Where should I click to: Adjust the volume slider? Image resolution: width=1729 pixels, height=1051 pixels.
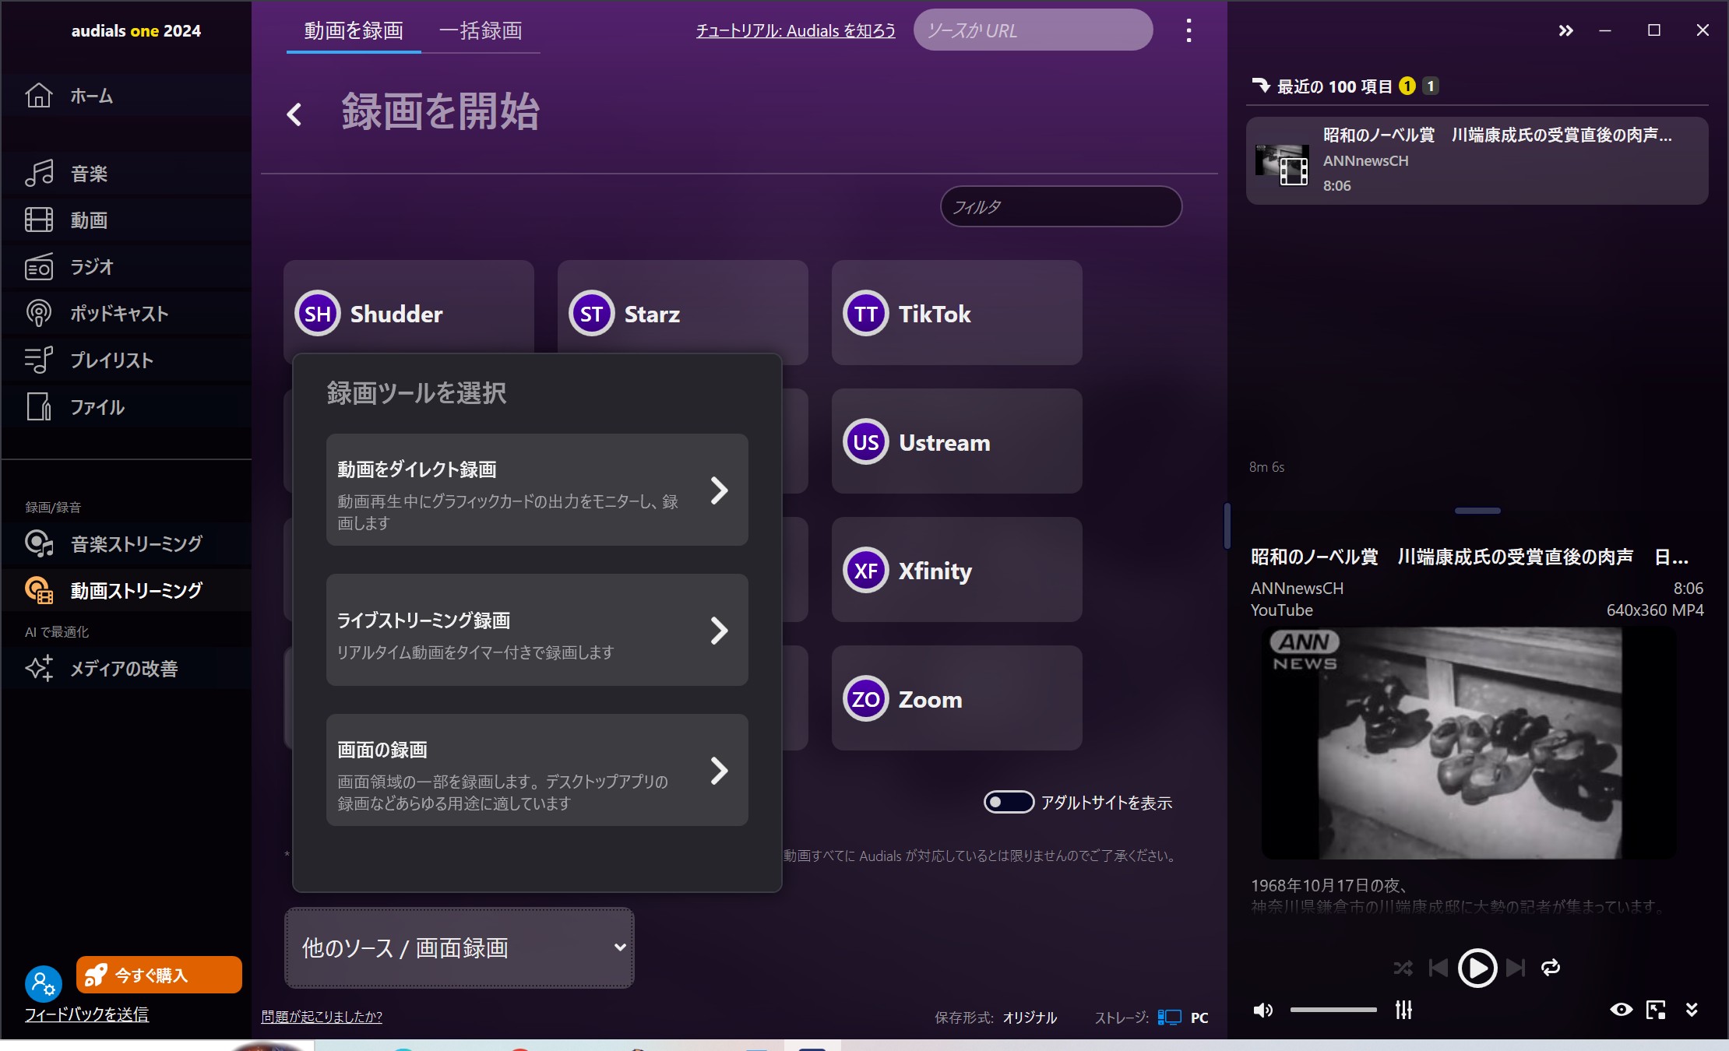coord(1333,1010)
